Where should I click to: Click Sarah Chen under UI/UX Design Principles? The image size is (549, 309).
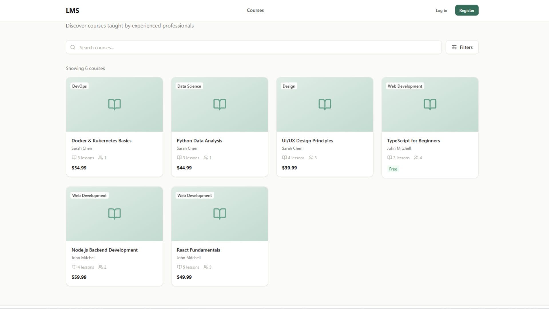click(292, 148)
